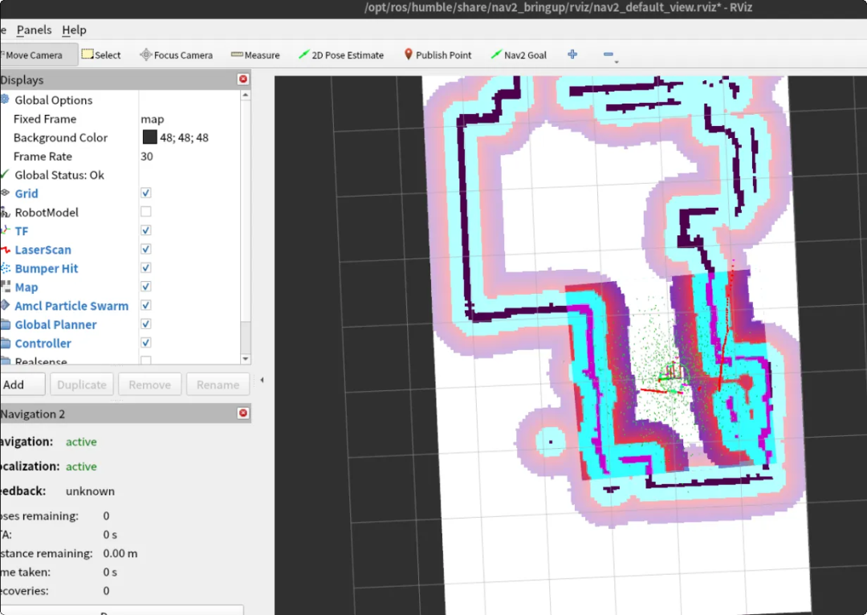This screenshot has width=867, height=615.
Task: Click the minus remove-tool icon
Action: [608, 55]
